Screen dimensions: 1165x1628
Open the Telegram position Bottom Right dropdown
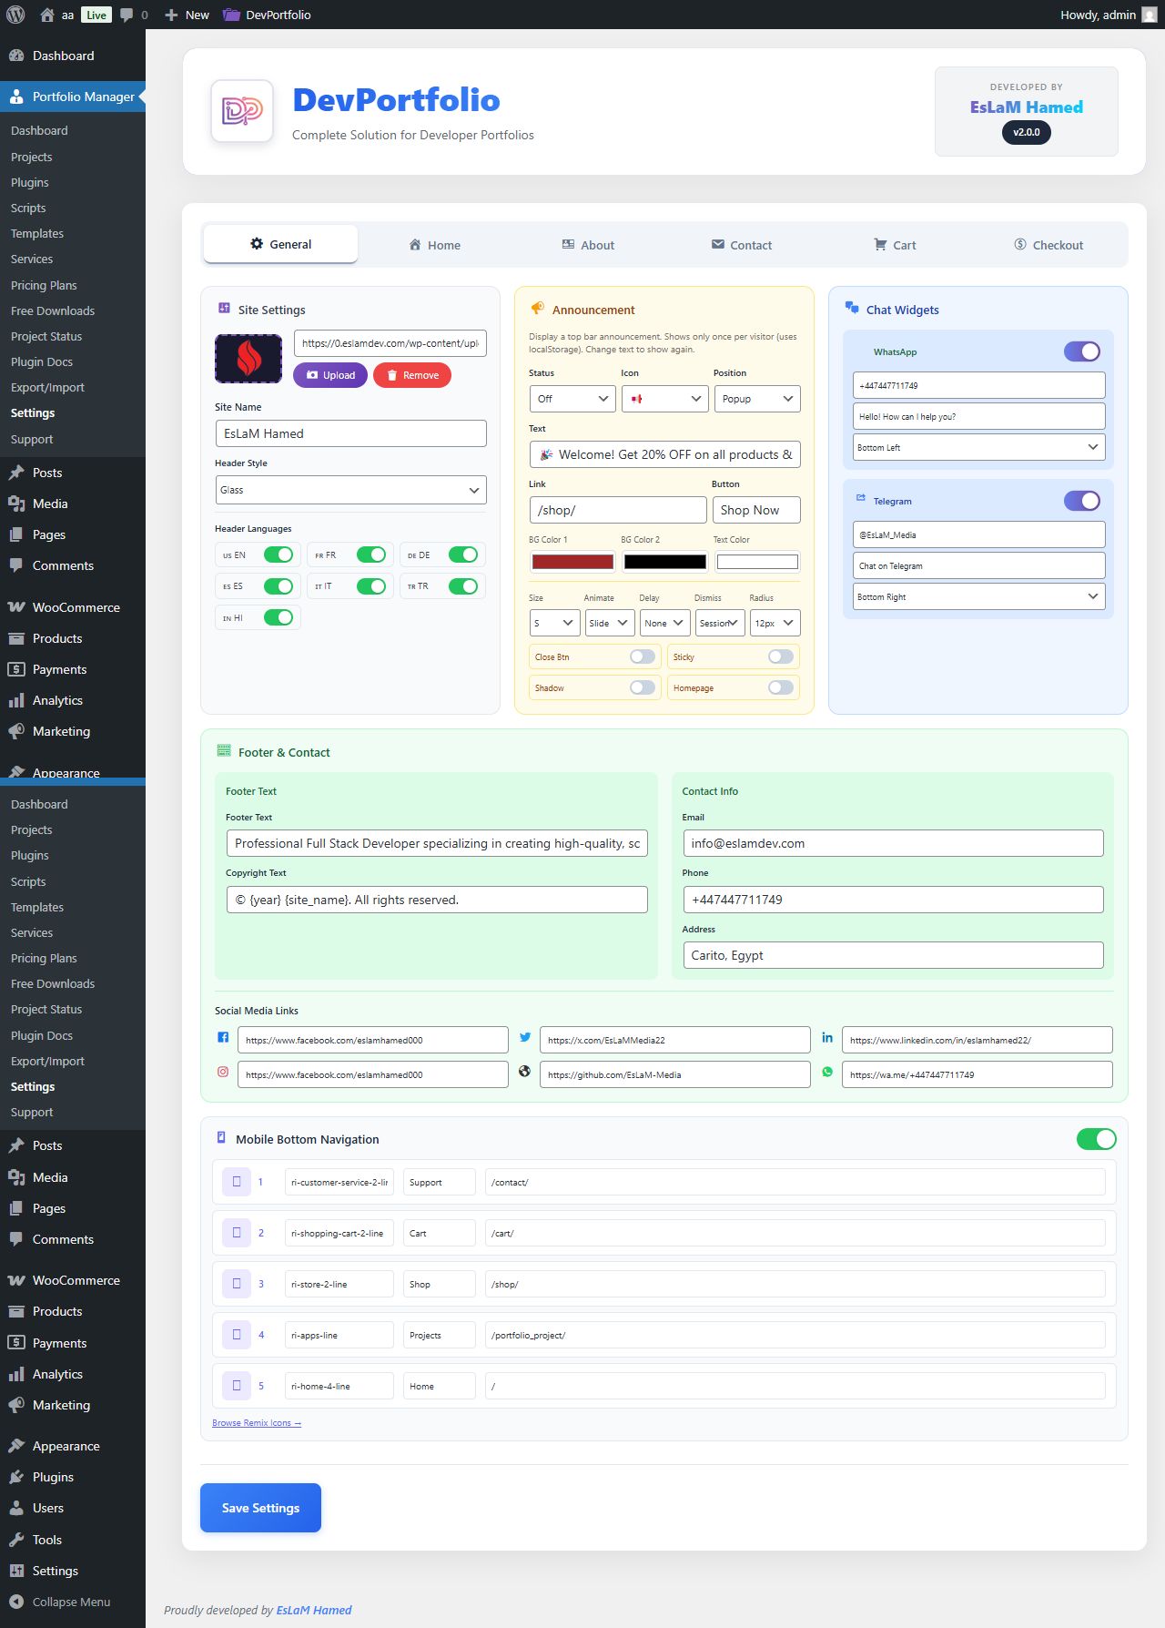coord(978,597)
